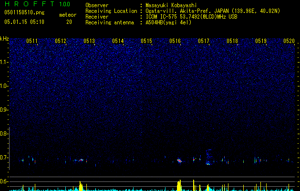Click the 0514 time marker

118,41
